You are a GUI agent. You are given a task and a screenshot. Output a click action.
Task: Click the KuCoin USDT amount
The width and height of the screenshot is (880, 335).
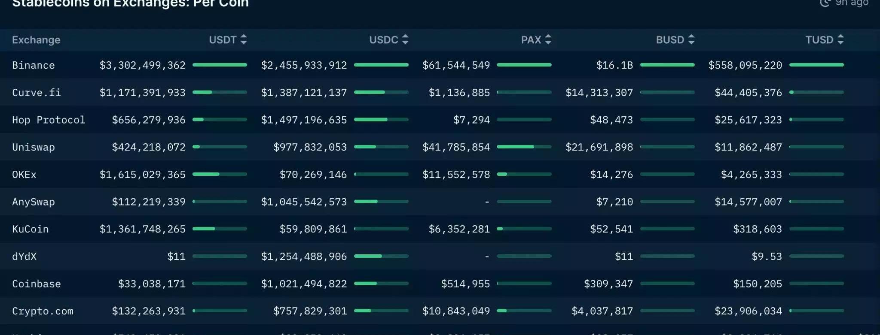click(x=143, y=229)
